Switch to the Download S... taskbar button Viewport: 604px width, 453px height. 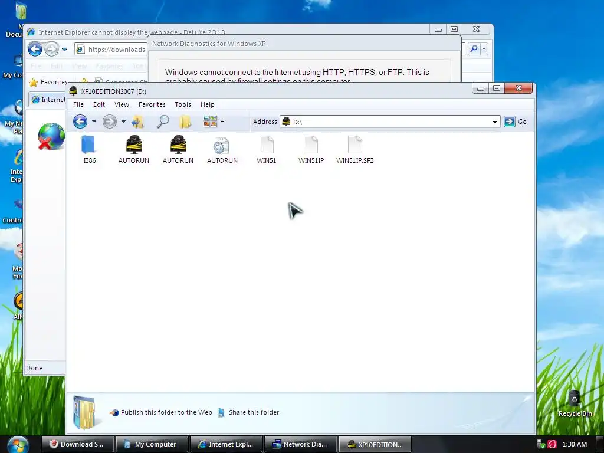click(77, 444)
